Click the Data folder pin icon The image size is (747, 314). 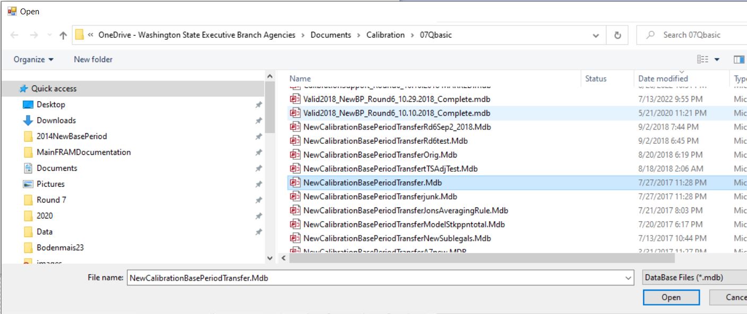click(x=258, y=232)
